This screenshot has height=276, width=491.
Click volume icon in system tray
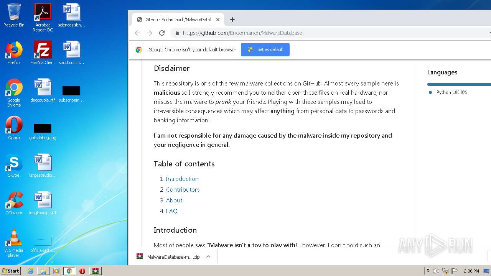pyautogui.click(x=436, y=271)
